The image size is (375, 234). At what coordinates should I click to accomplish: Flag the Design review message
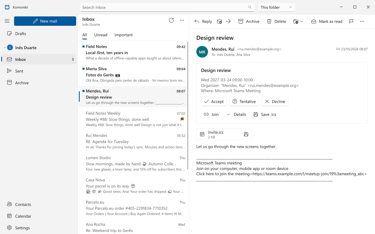(x=351, y=21)
